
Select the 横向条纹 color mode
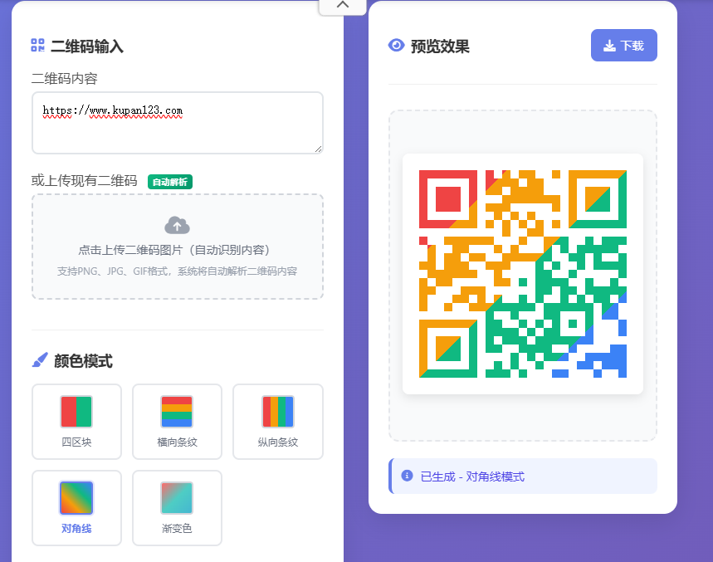click(177, 422)
